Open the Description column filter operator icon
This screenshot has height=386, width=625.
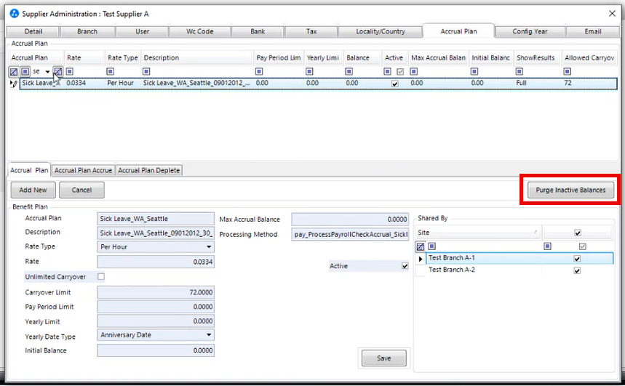[146, 71]
